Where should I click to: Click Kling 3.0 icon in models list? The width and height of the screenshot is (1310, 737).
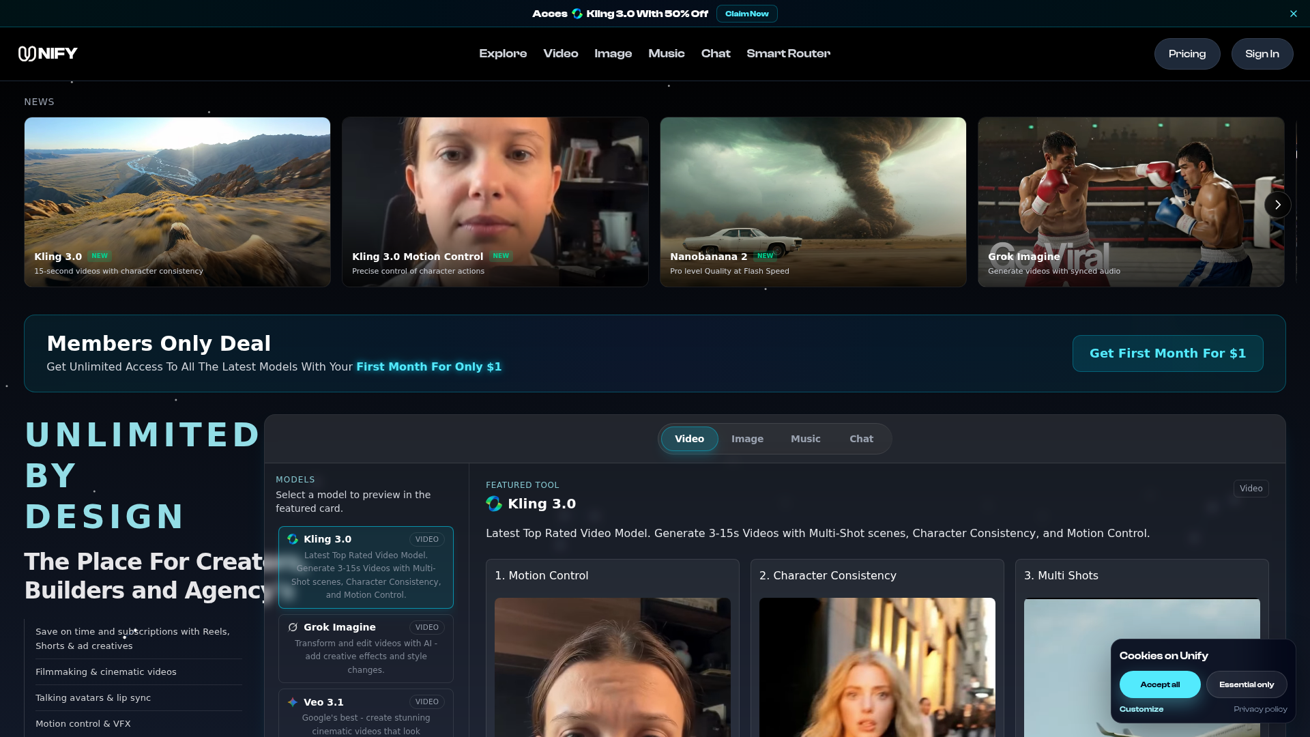[x=293, y=539]
